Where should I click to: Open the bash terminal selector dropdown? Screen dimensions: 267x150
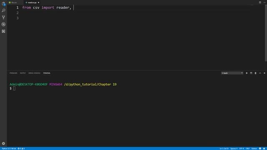tap(232, 73)
